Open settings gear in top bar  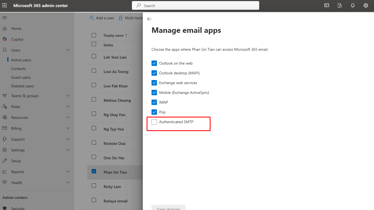[366, 5]
